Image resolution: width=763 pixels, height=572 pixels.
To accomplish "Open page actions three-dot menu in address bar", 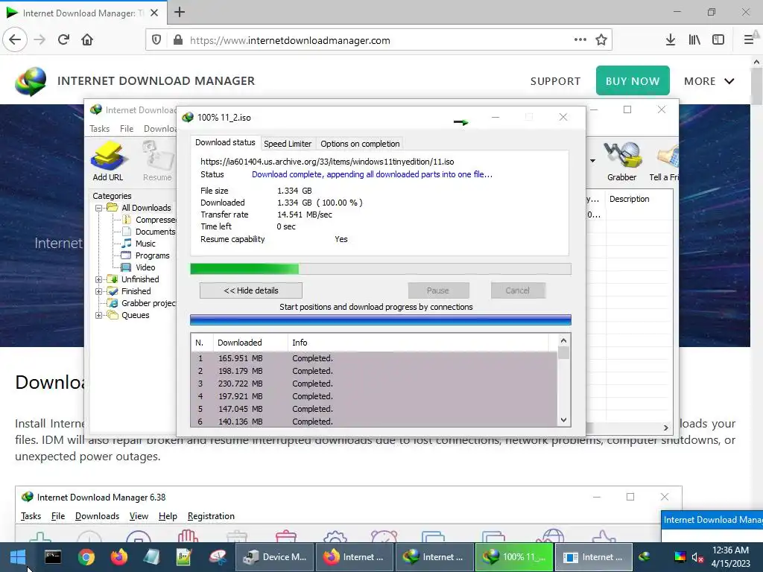I will tap(580, 40).
